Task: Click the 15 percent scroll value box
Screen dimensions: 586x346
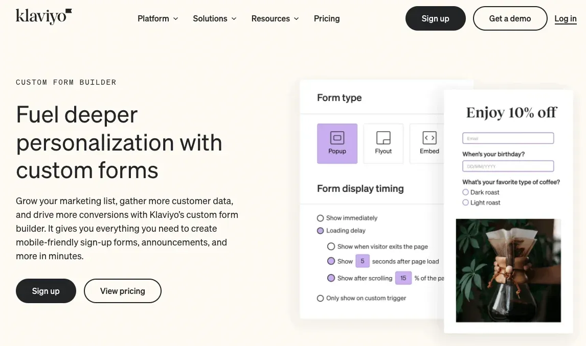Action: pyautogui.click(x=403, y=278)
